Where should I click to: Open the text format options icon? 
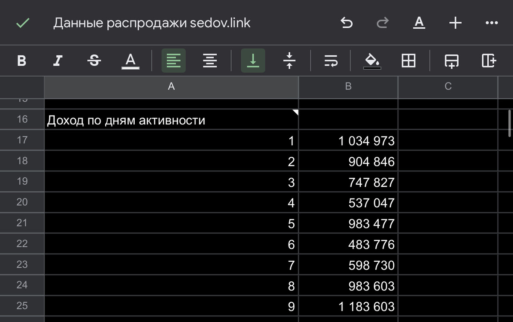point(419,23)
